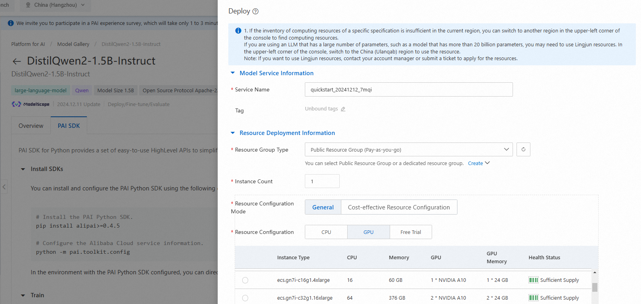
Task: Select the ecs.gn7i-c16g1.4xlarge instance radio
Action: [x=245, y=280]
